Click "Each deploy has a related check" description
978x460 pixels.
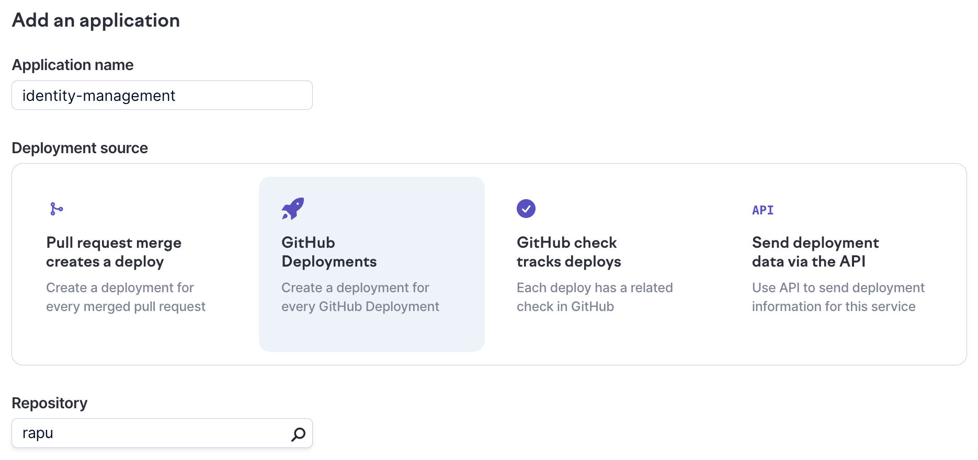(x=594, y=297)
